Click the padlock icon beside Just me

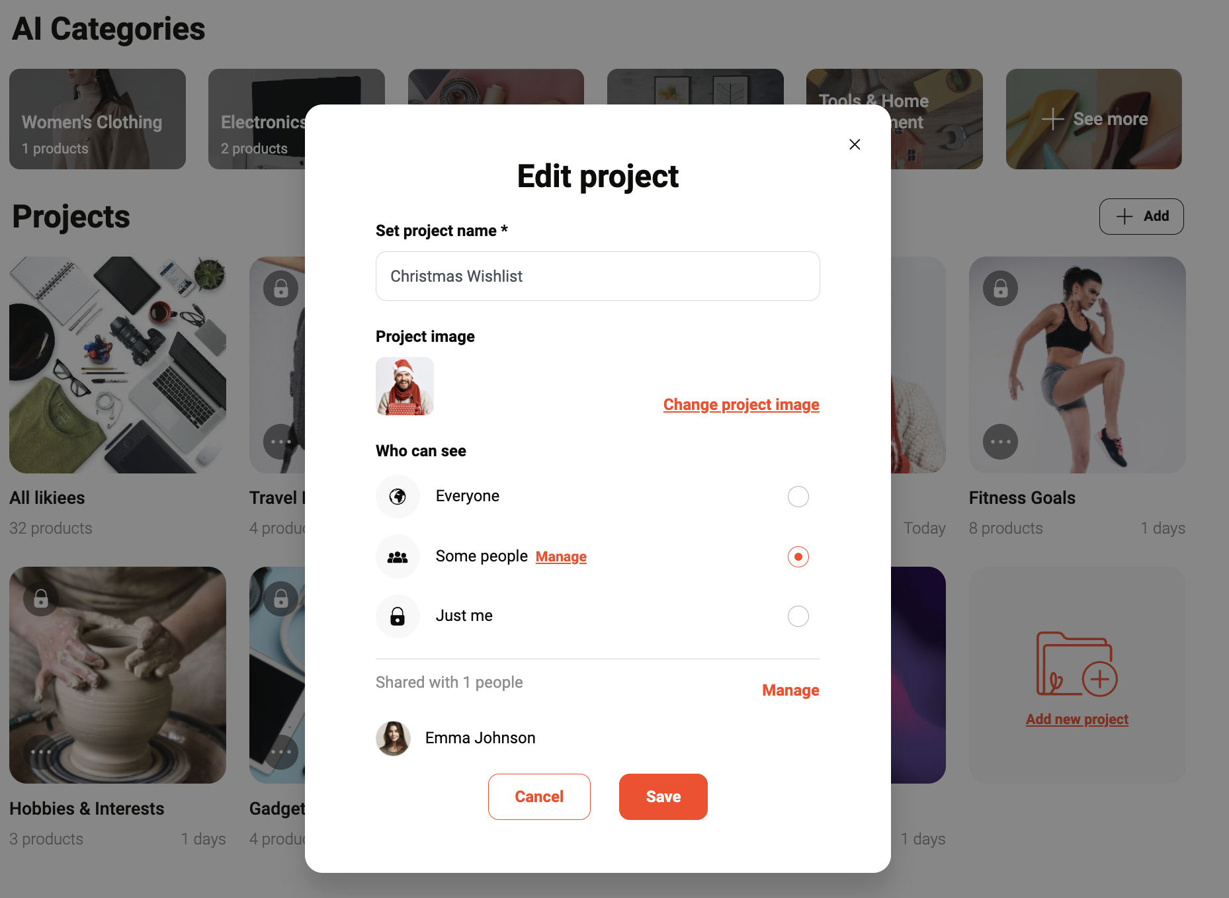398,616
